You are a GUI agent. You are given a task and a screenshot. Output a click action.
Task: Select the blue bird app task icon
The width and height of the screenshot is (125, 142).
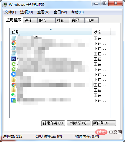tap(13, 74)
